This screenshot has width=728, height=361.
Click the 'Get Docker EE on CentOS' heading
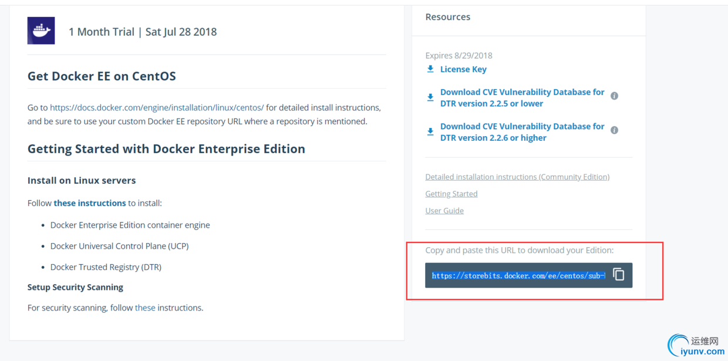pos(102,76)
